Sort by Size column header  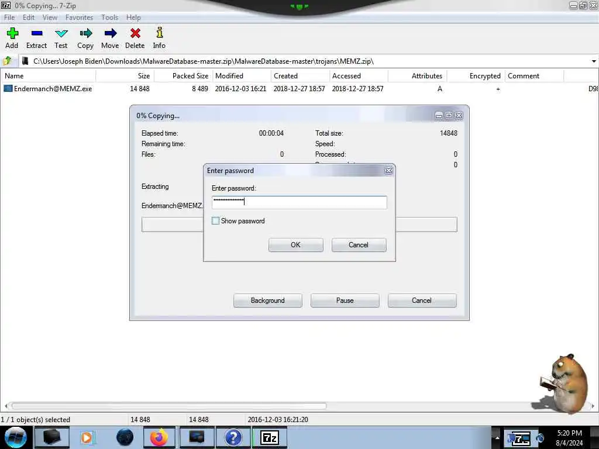pyautogui.click(x=125, y=76)
